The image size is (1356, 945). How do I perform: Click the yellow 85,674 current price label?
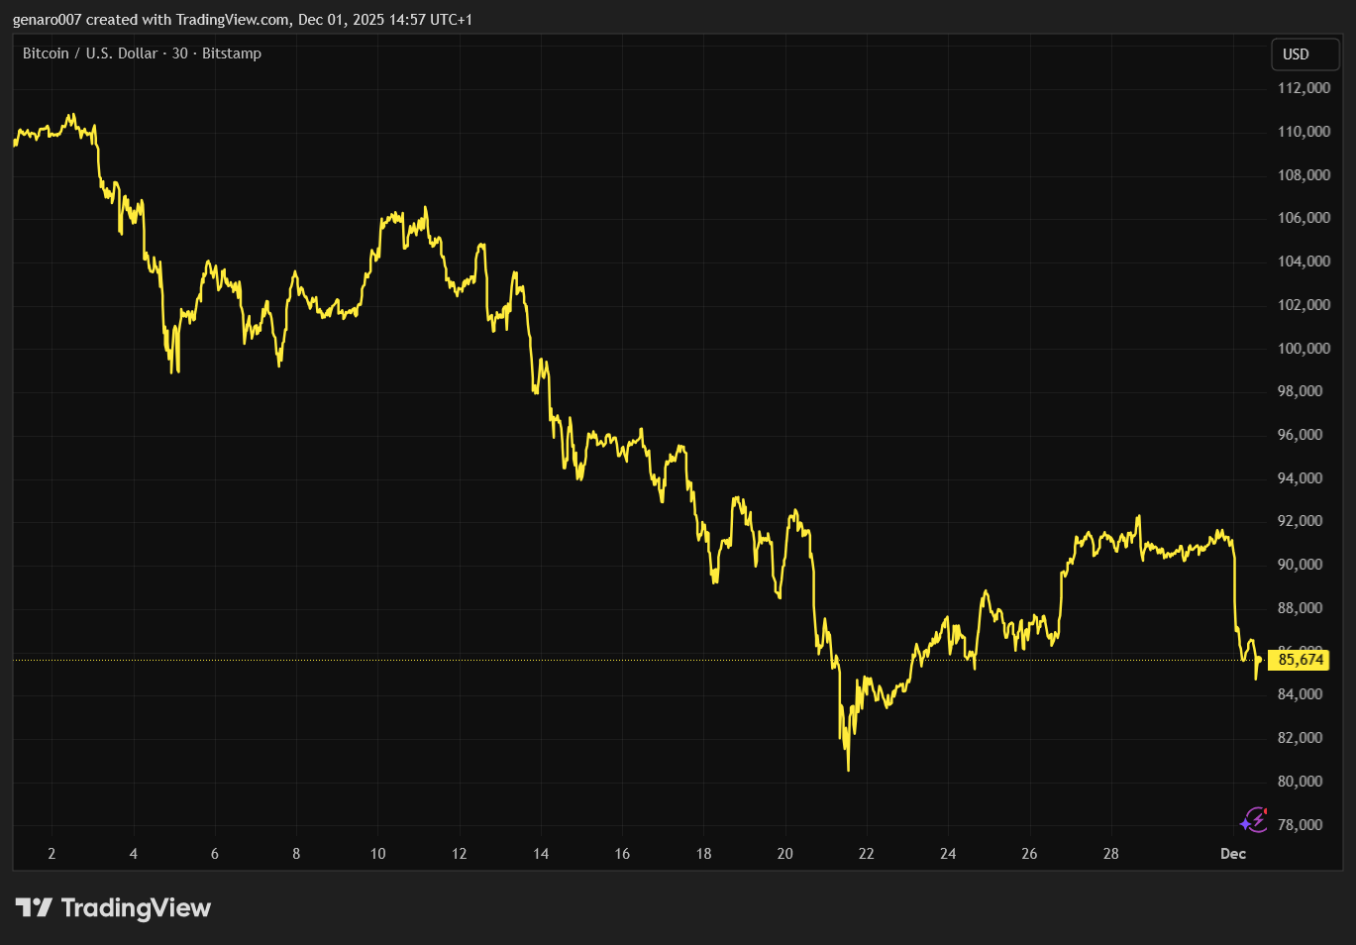1300,660
